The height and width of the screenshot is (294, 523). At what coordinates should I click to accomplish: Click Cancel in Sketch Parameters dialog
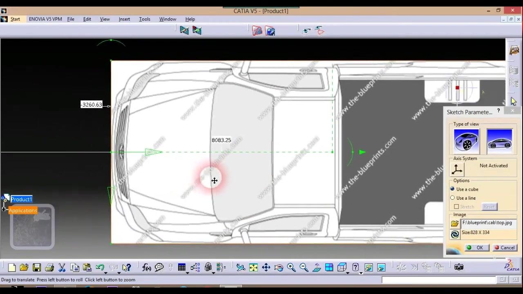[x=505, y=247]
